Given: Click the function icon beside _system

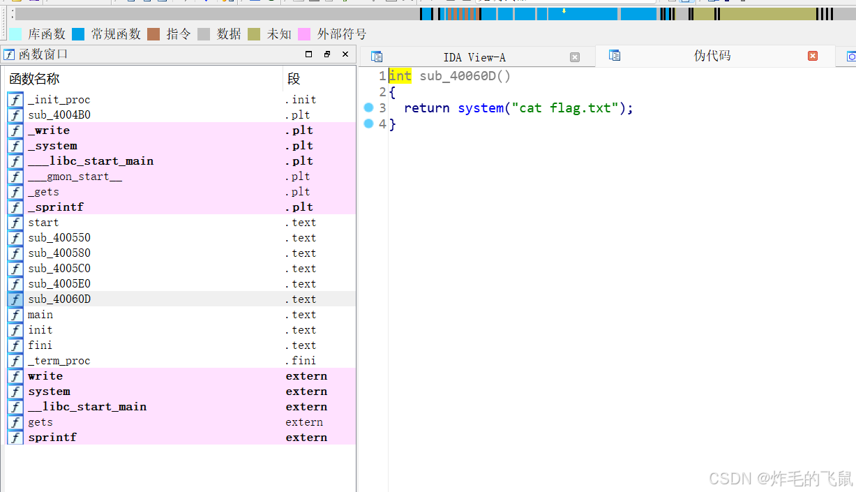Looking at the screenshot, I should [x=15, y=146].
